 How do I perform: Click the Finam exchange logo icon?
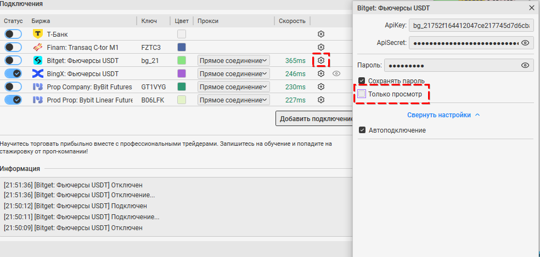(x=37, y=47)
